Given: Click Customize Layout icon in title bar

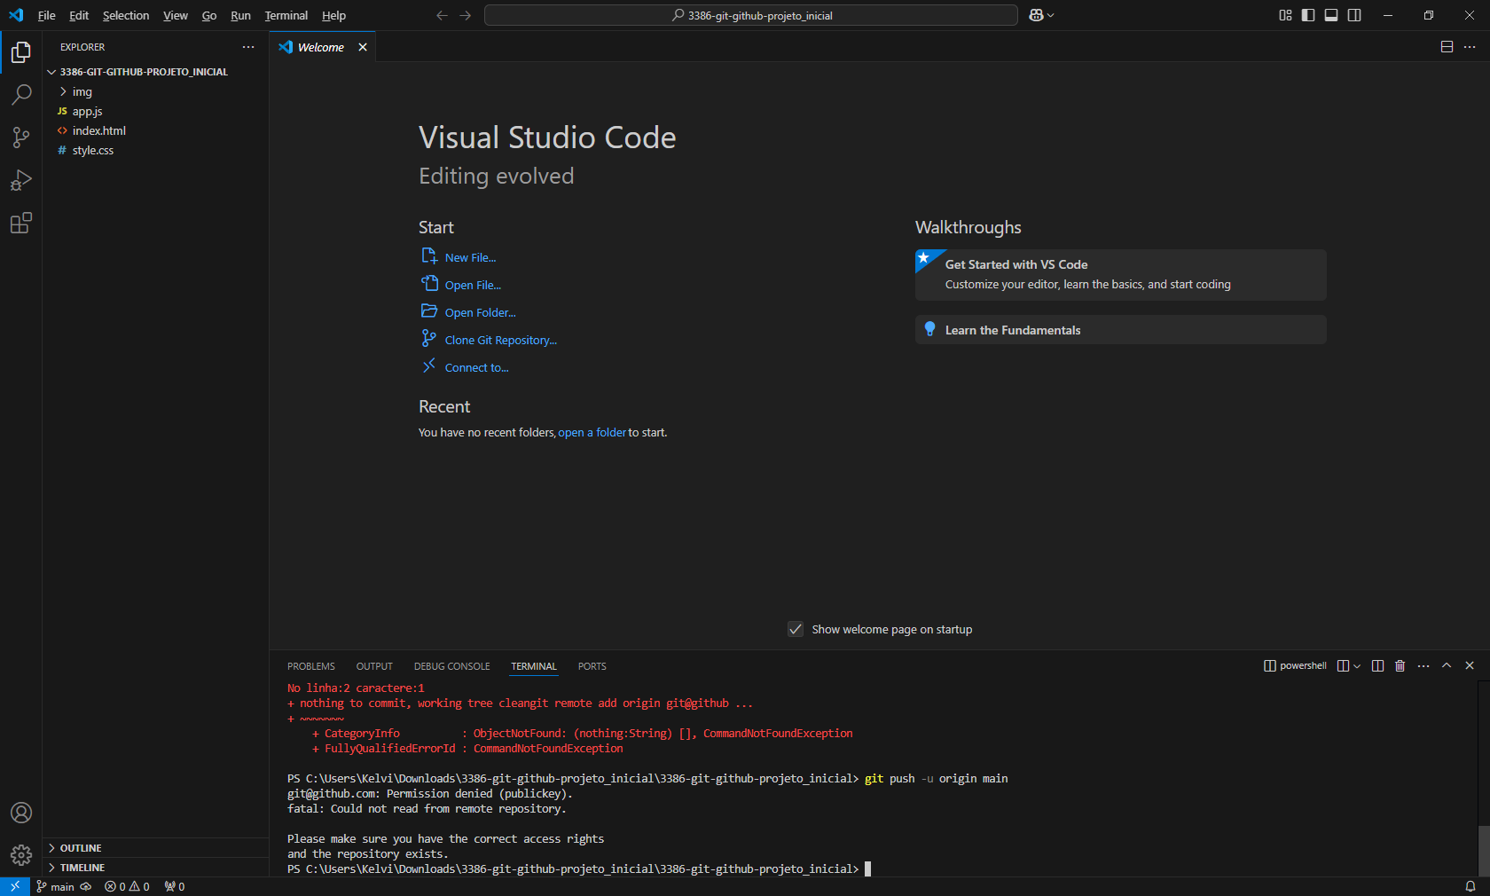Looking at the screenshot, I should pos(1285,15).
